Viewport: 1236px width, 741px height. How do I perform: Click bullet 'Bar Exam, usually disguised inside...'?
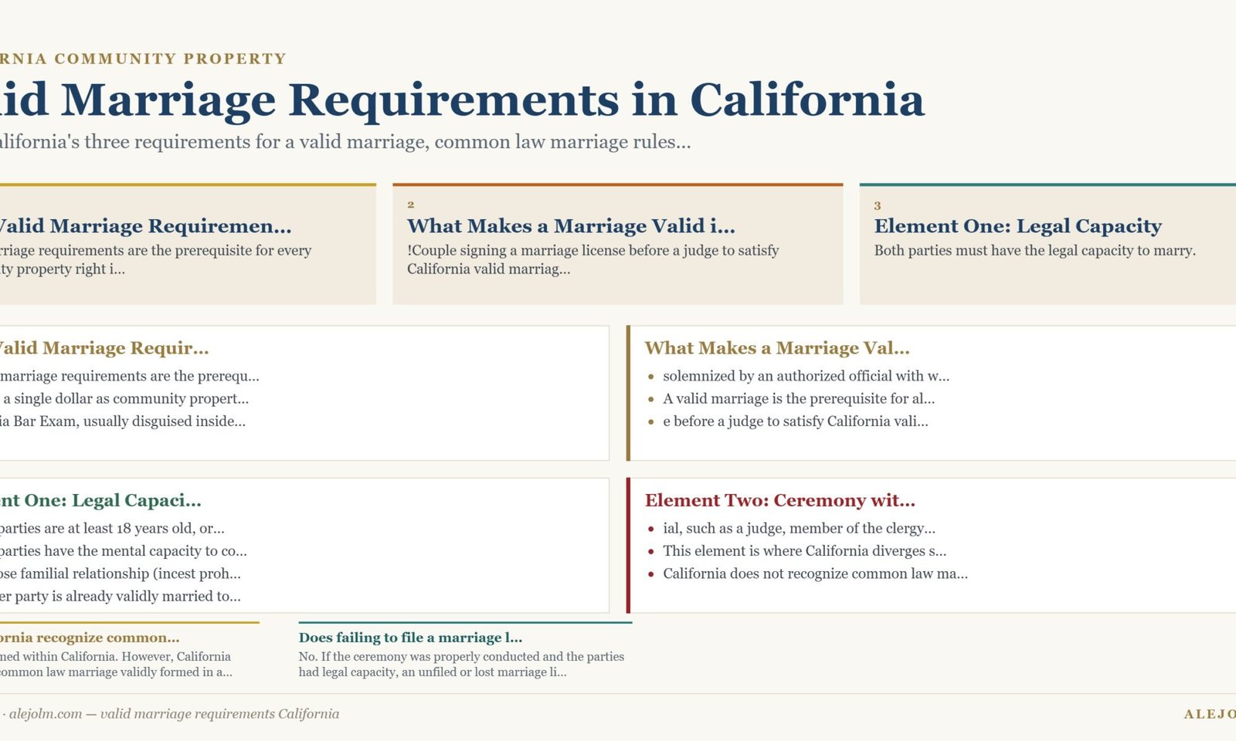click(129, 421)
